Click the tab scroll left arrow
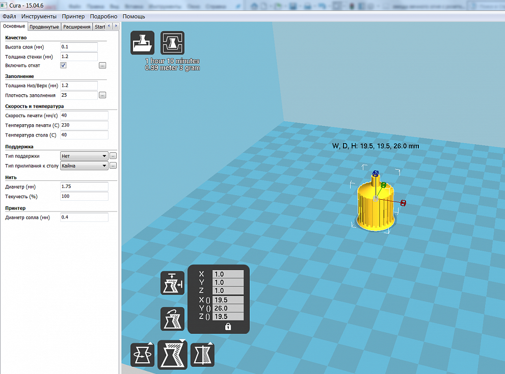Image resolution: width=505 pixels, height=374 pixels. 109,26
